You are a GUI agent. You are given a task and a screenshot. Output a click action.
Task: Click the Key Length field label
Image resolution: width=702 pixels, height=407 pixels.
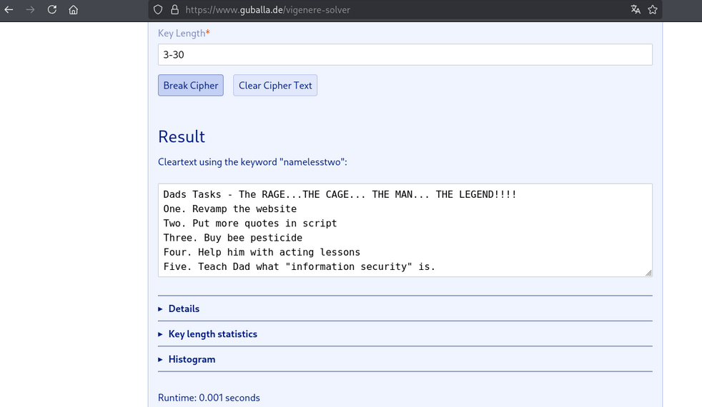point(183,34)
